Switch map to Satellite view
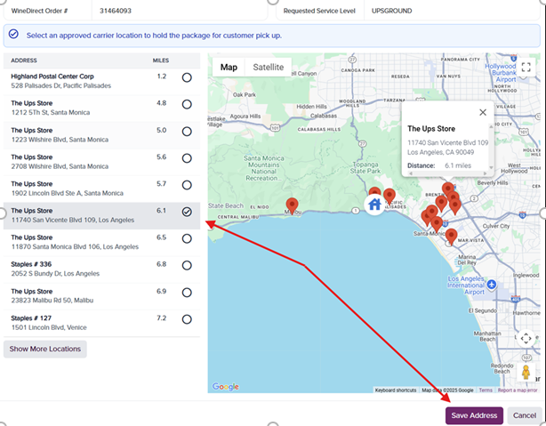The width and height of the screenshot is (546, 426). tap(269, 67)
